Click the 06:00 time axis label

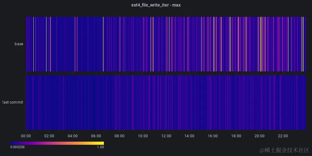click(x=96, y=136)
